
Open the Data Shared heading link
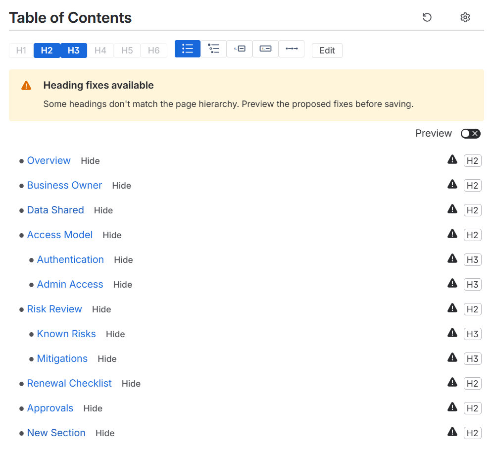coord(55,210)
